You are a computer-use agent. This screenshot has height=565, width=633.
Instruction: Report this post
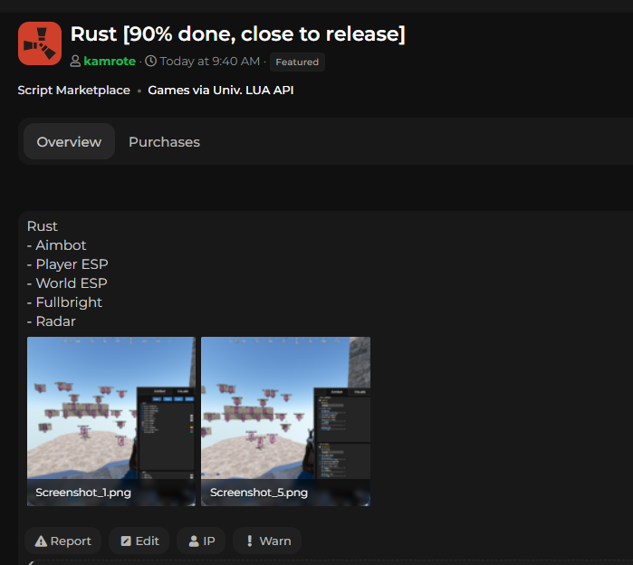pyautogui.click(x=63, y=541)
